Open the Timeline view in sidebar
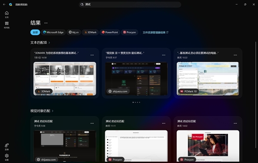Image resolution: width=258 pixels, height=163 pixels. point(6,25)
